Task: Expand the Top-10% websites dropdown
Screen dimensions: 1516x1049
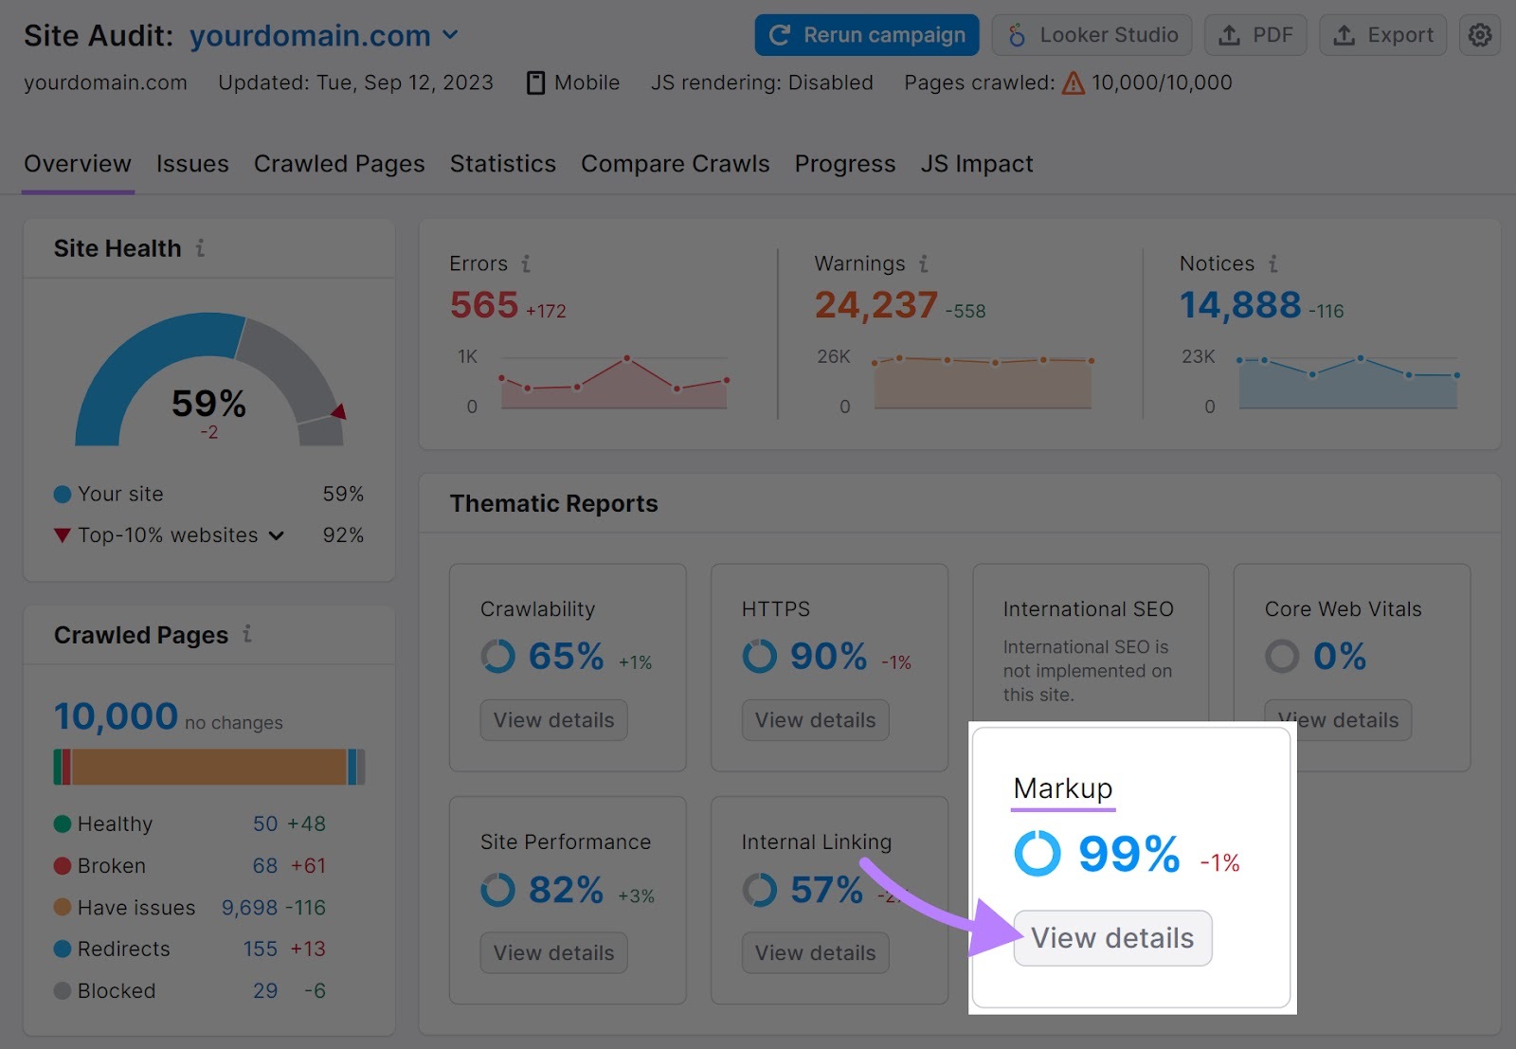Action: 276,535
